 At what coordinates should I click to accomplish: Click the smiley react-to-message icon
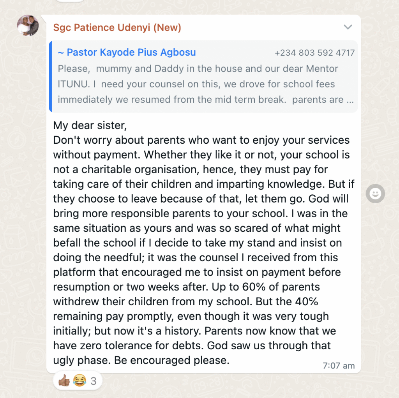375,194
